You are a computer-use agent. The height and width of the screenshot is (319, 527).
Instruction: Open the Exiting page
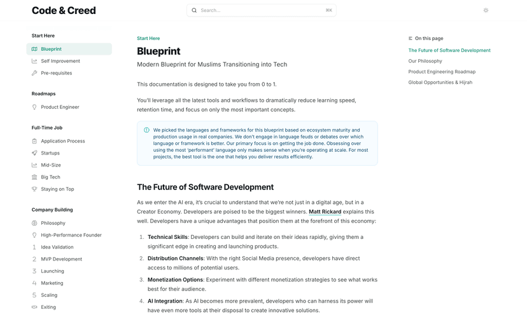coord(69,308)
